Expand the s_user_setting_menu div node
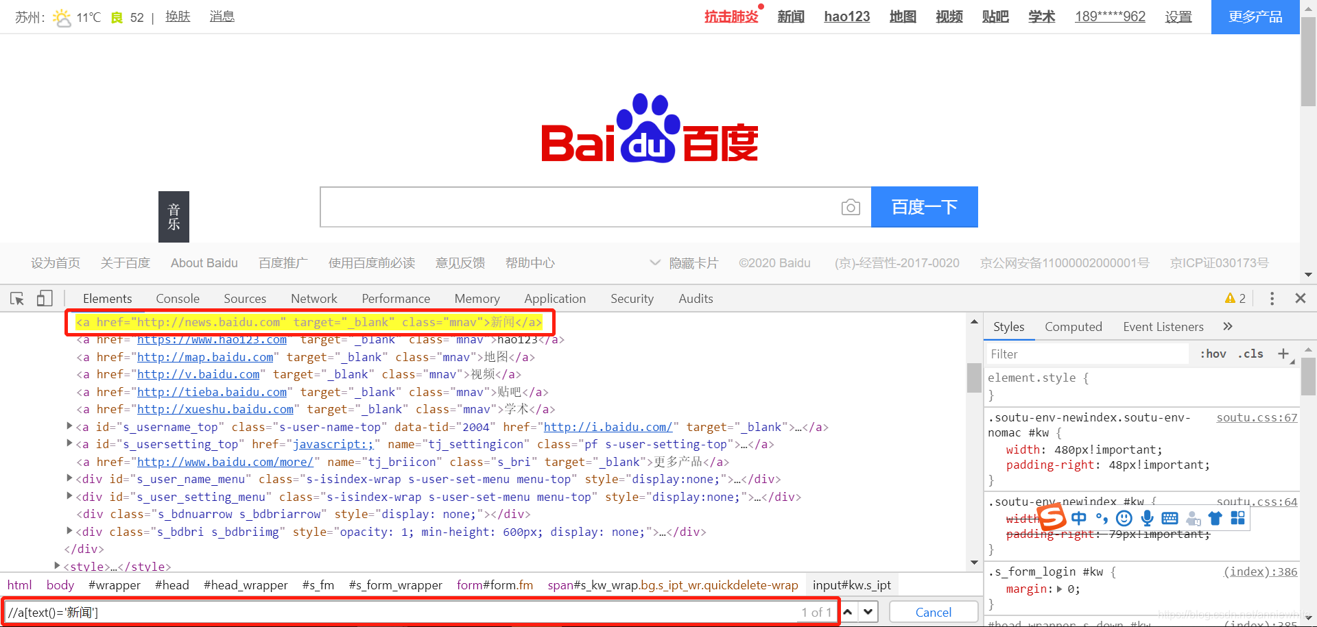Image resolution: width=1317 pixels, height=627 pixels. (x=69, y=496)
